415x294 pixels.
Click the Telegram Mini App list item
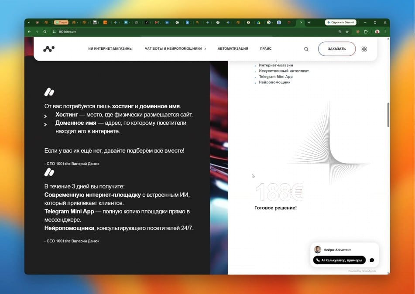tap(276, 77)
